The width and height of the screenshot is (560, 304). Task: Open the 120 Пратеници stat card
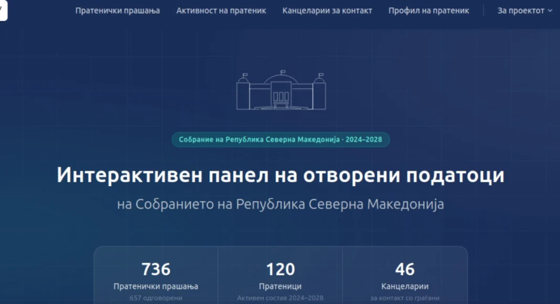[x=281, y=275]
